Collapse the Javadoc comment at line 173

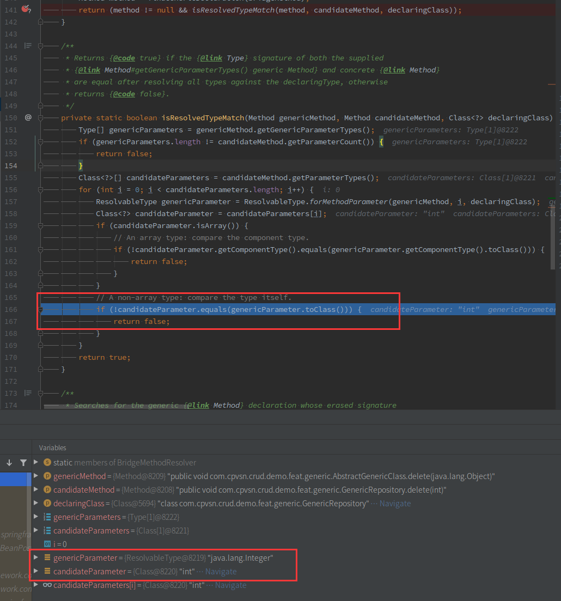40,393
